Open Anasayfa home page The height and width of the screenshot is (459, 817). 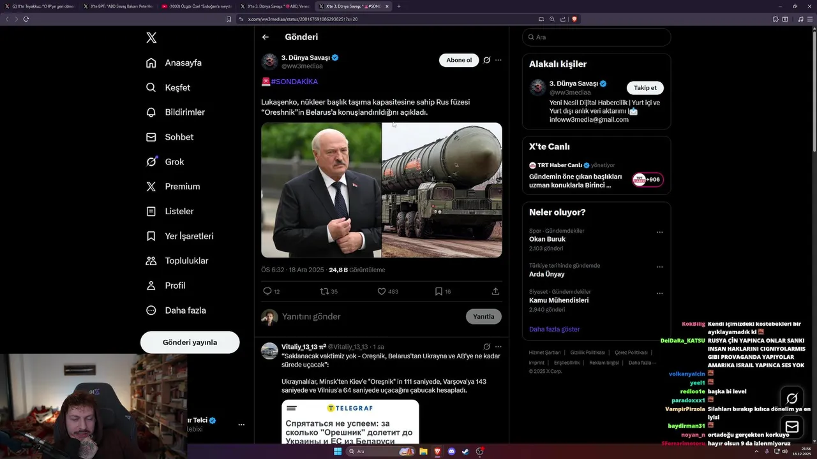pos(174,62)
